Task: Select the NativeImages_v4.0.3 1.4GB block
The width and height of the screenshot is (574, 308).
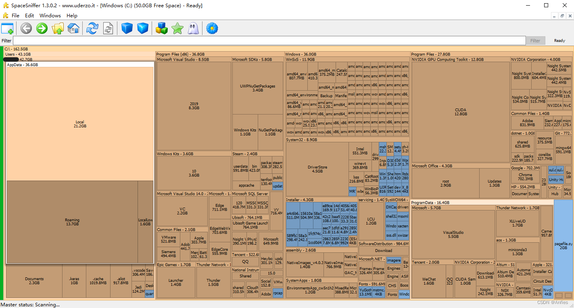Action: click(x=305, y=264)
